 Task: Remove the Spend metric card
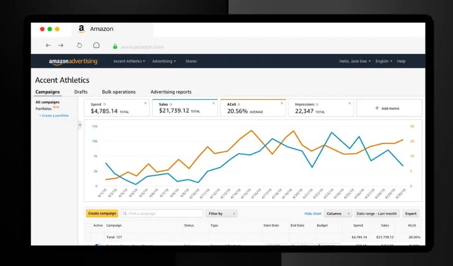click(145, 103)
